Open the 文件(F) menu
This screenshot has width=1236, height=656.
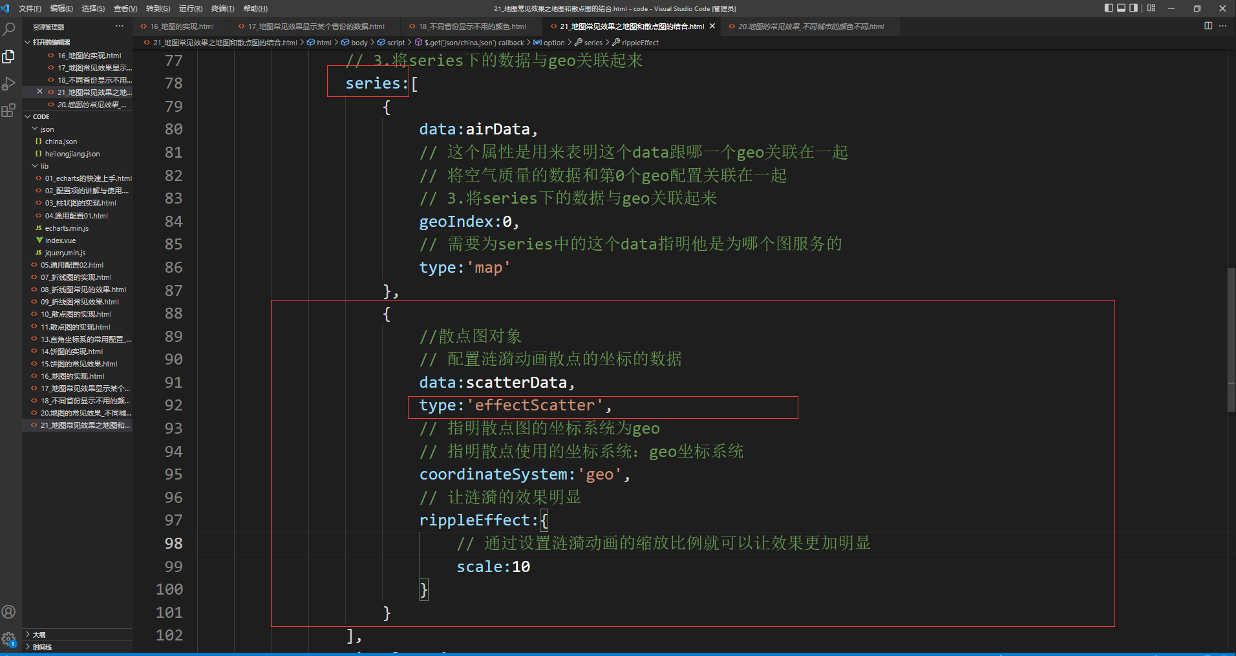pos(30,8)
